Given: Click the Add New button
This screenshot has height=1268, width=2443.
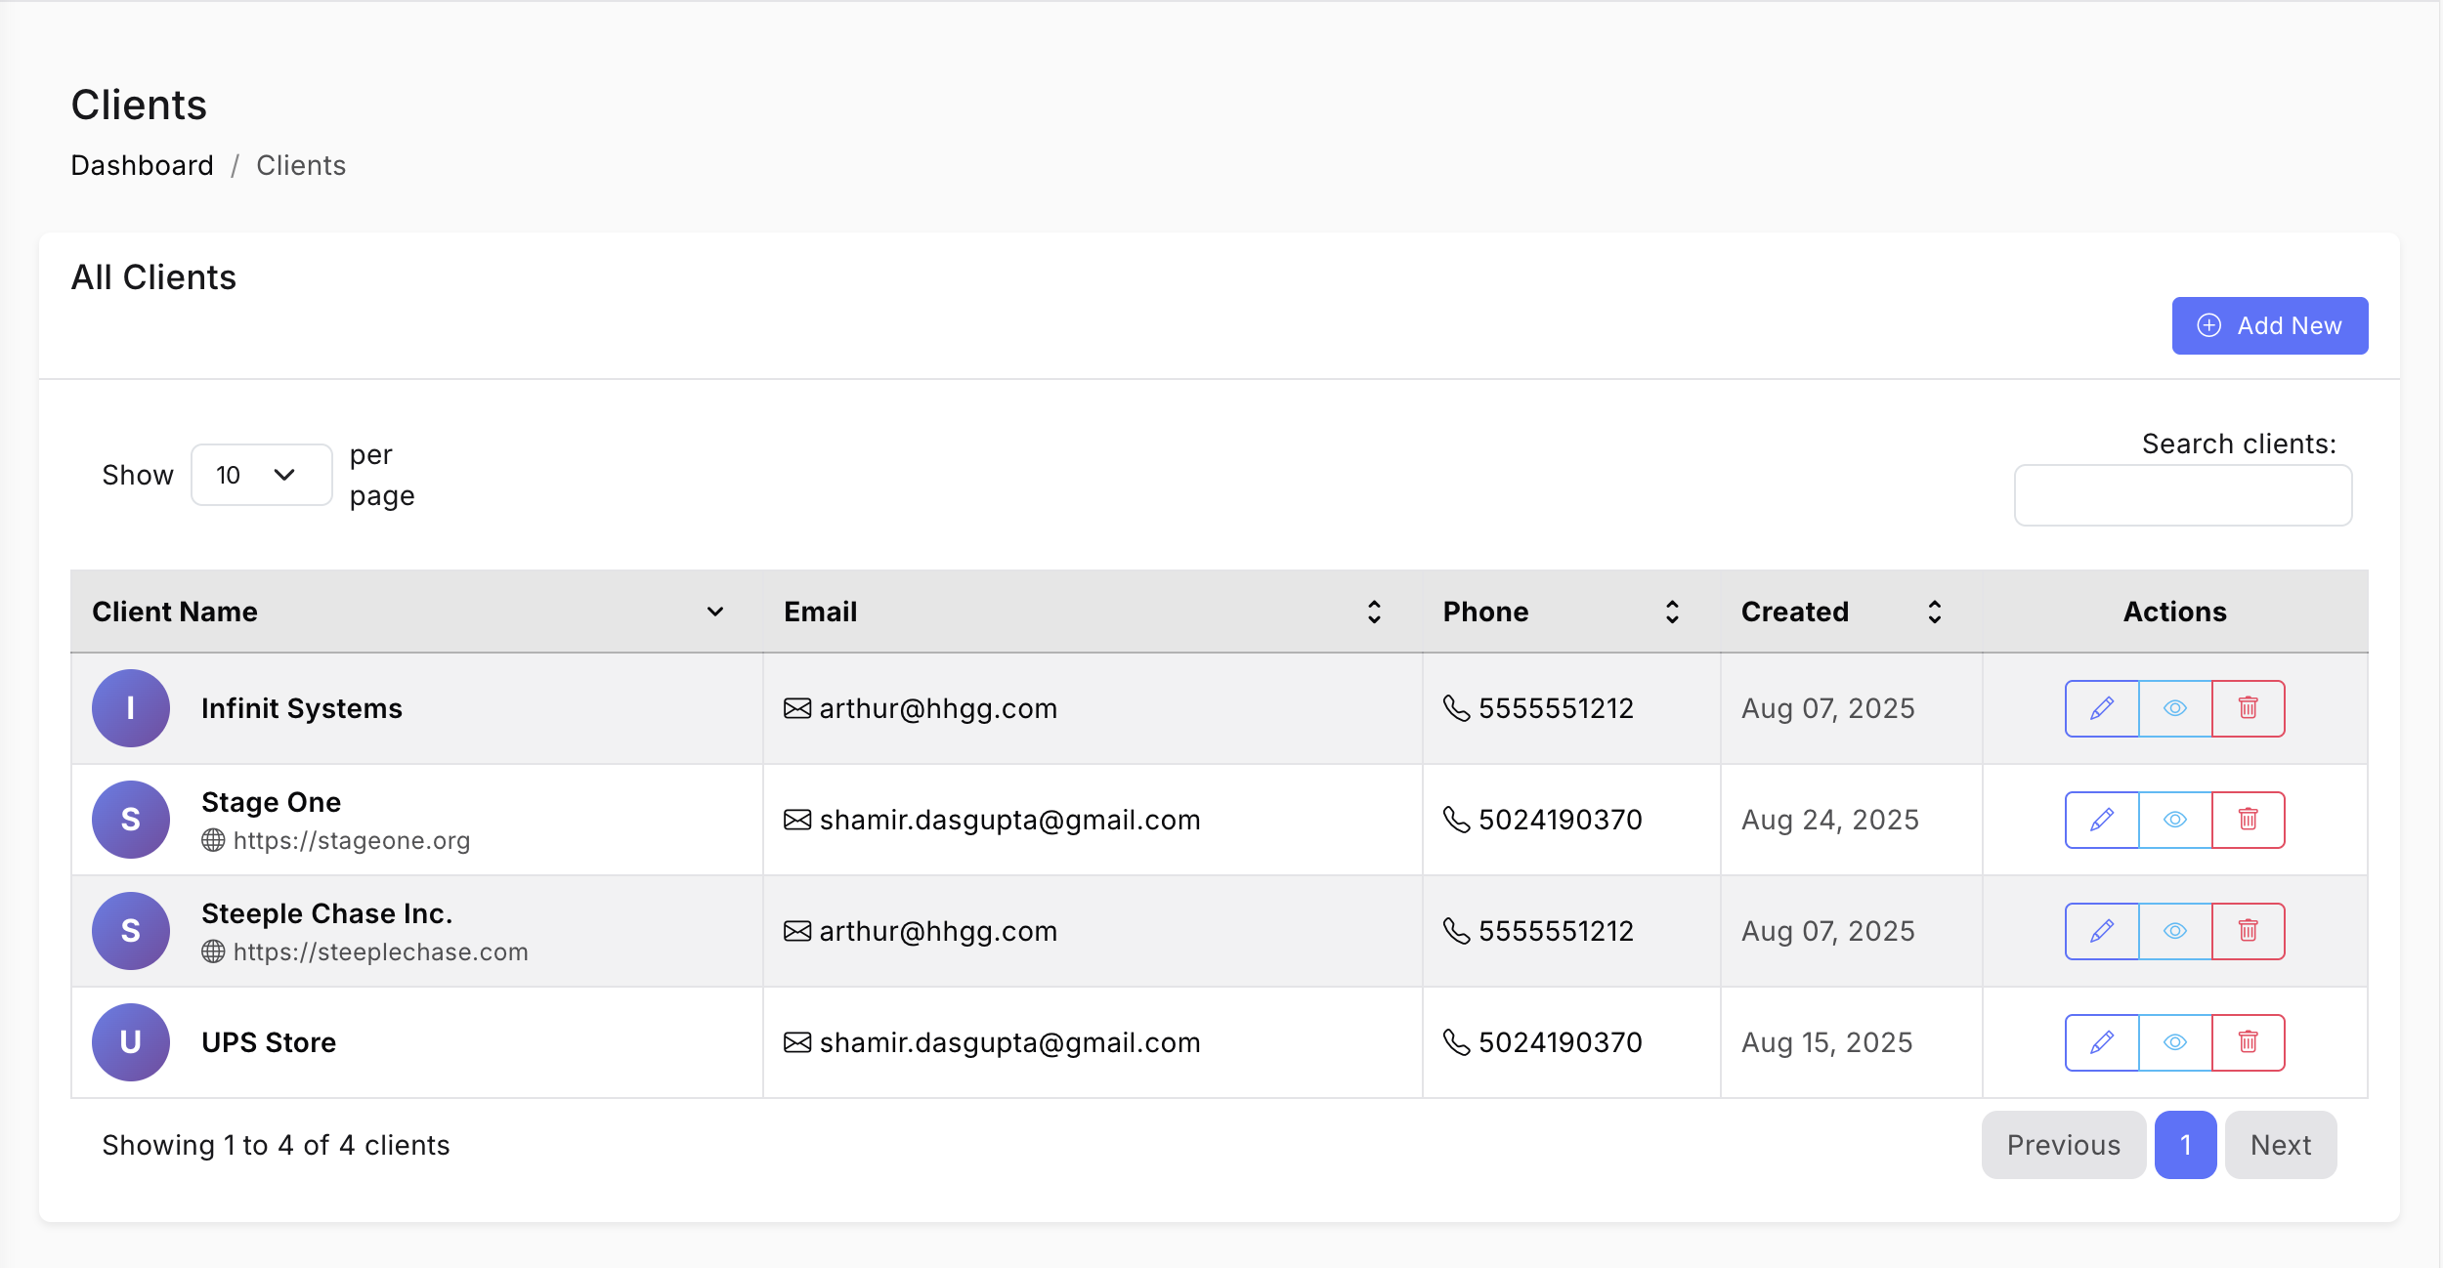Looking at the screenshot, I should pyautogui.click(x=2269, y=325).
